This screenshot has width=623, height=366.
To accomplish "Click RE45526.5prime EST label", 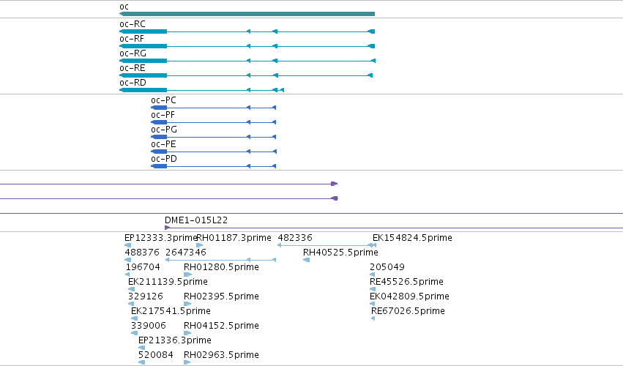I will [406, 282].
